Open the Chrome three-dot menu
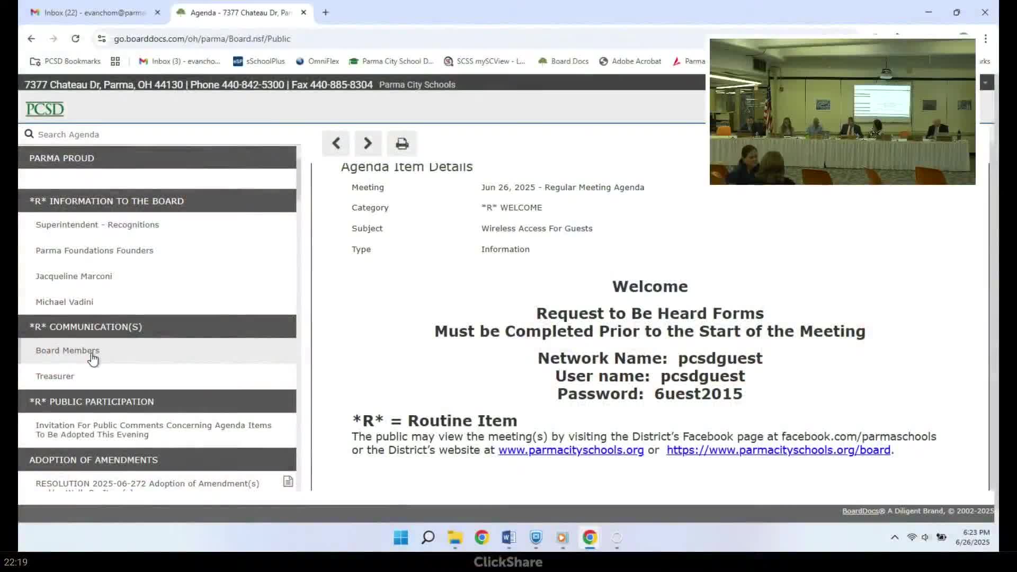This screenshot has height=572, width=1017. pyautogui.click(x=985, y=39)
